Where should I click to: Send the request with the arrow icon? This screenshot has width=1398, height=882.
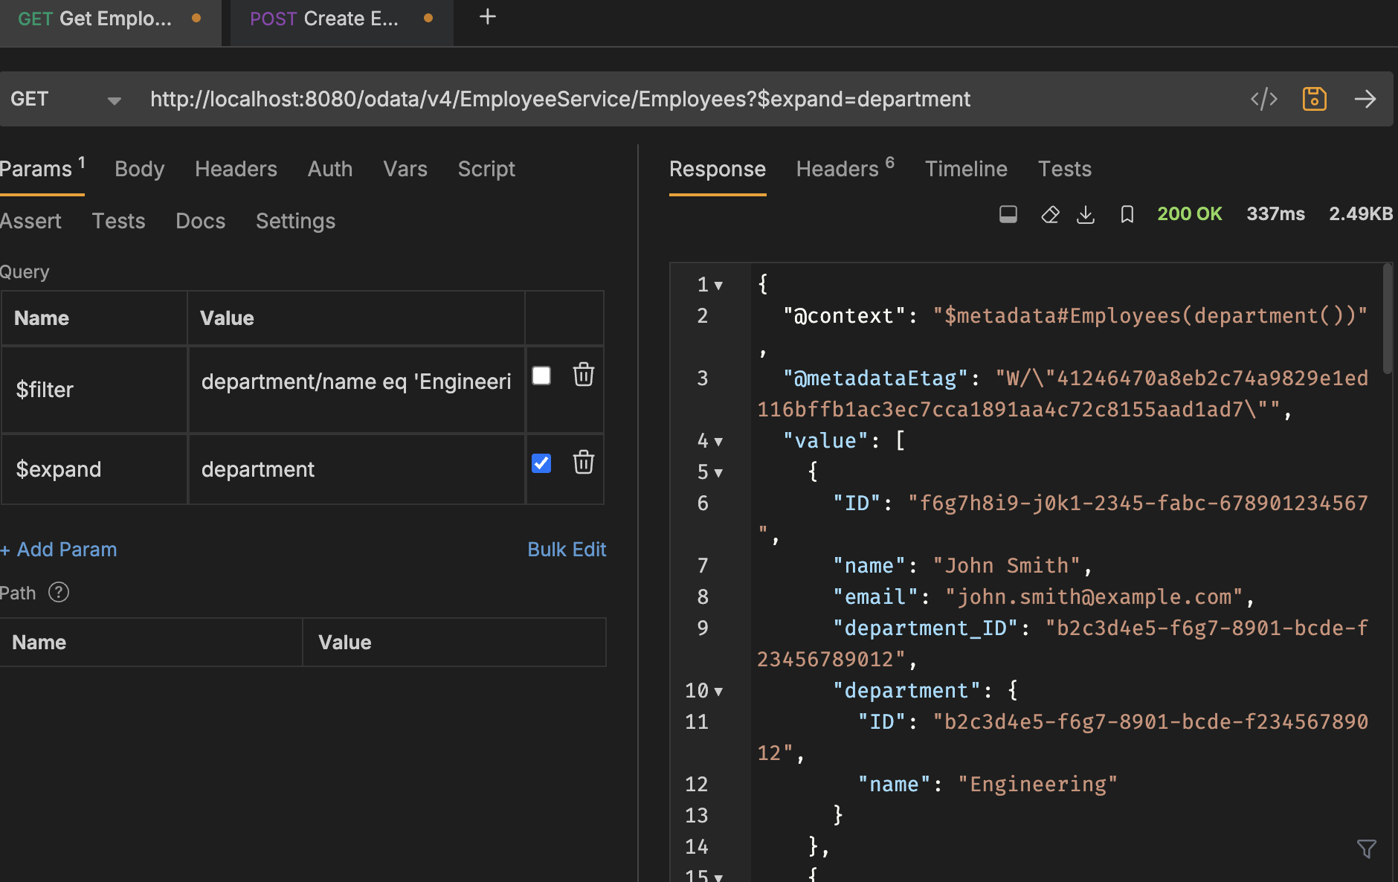pyautogui.click(x=1367, y=99)
